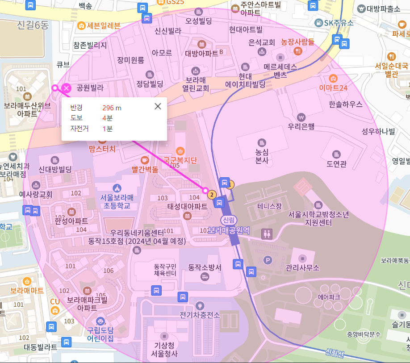Select the 서울보라매초등학교 school icon
The image size is (410, 363).
[117, 188]
